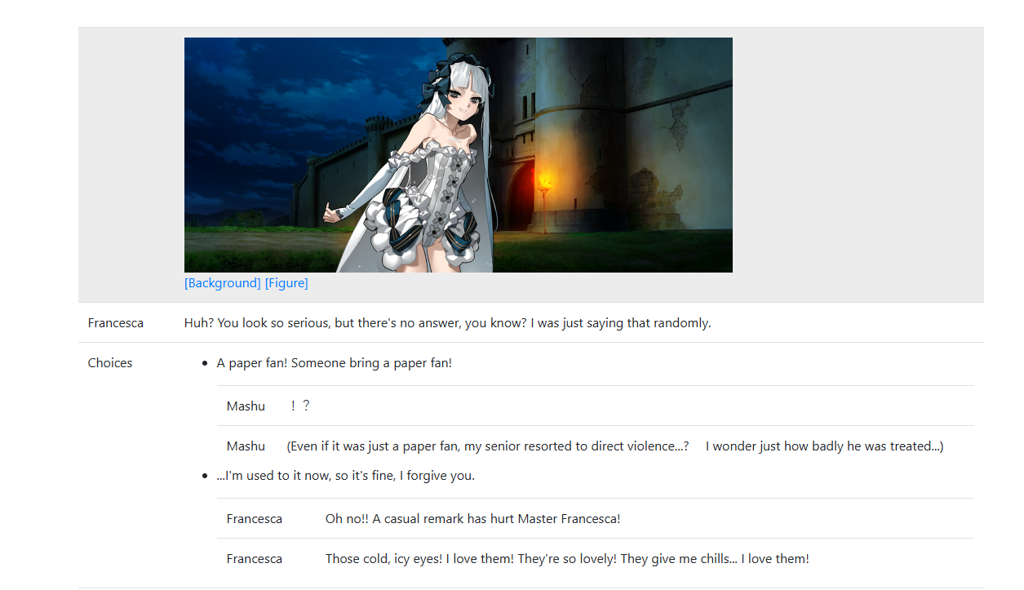
Task: Select choice 'A paper fan! Someone bring a paper fan!'
Action: 335,363
